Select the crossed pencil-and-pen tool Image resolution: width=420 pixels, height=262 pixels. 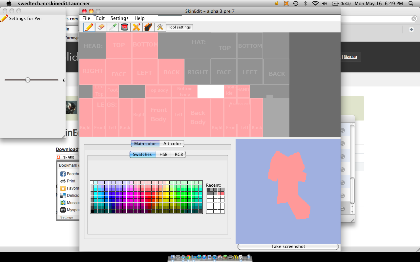136,27
